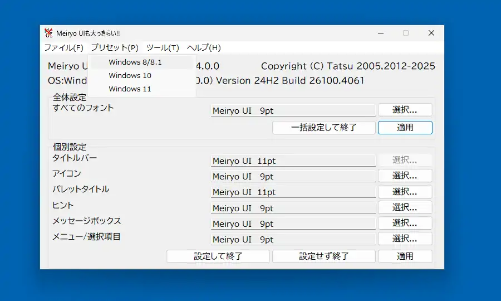
Task: Select the Windows 10 preset
Action: [x=142, y=75]
